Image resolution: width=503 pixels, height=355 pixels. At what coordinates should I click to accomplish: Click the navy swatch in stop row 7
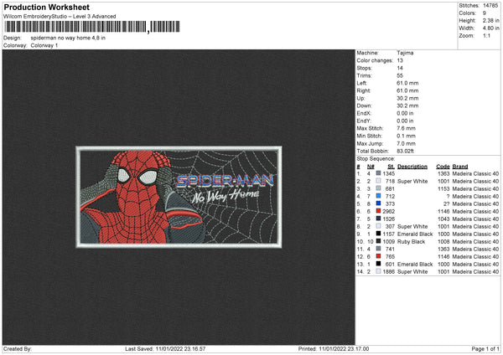pos(378,219)
